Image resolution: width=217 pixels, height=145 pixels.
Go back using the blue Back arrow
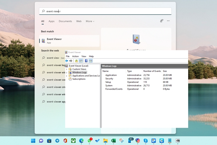click(x=67, y=61)
